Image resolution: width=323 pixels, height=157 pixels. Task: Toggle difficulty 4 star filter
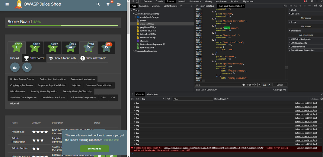point(70,48)
